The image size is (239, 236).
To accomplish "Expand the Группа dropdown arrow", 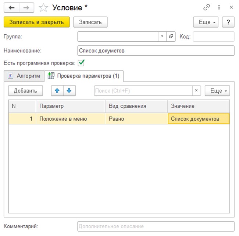I will click(x=162, y=37).
